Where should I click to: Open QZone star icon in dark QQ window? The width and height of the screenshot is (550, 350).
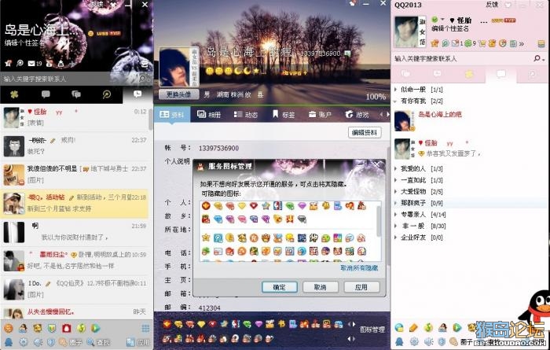(x=9, y=64)
